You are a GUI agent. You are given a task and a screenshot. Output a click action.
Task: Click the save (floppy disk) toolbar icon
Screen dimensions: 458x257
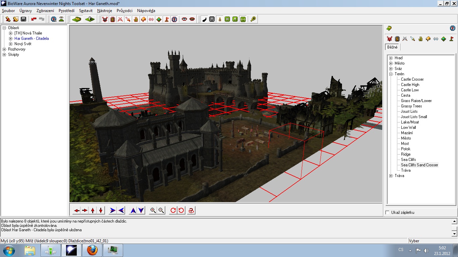23,19
